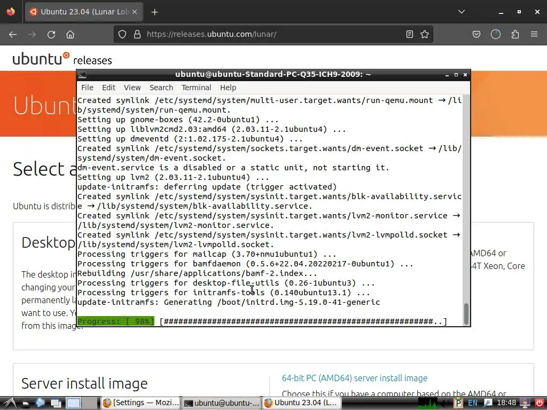The height and width of the screenshot is (410, 547).
Task: Open the LXDE start menu icon
Action: point(10,403)
